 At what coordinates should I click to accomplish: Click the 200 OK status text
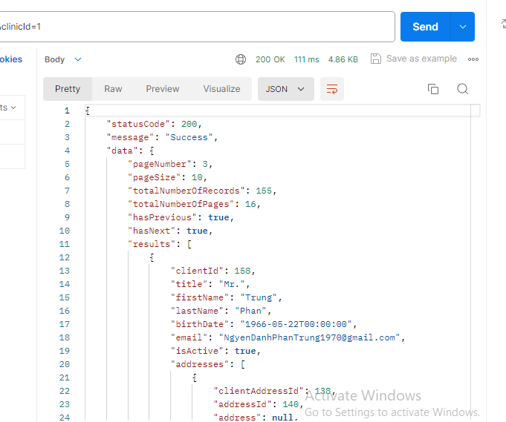(x=270, y=59)
